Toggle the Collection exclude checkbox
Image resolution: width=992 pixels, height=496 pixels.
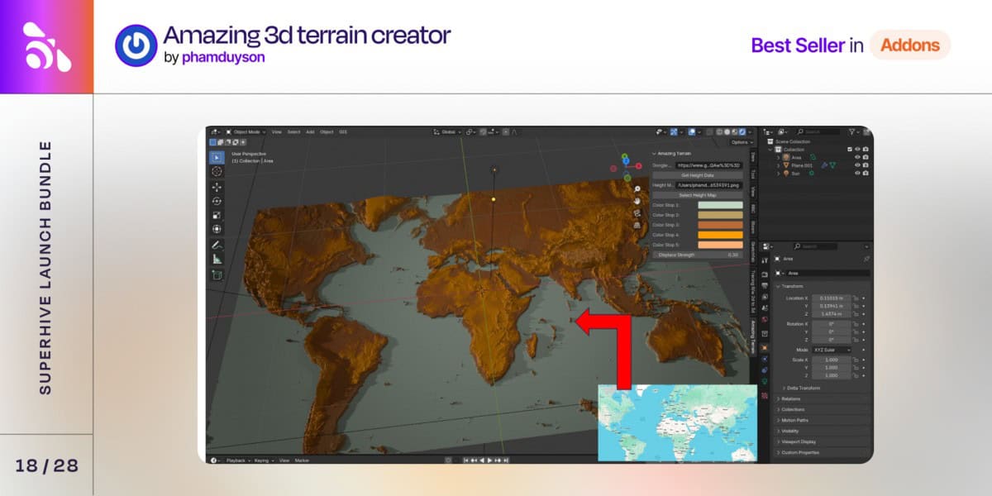pos(849,150)
